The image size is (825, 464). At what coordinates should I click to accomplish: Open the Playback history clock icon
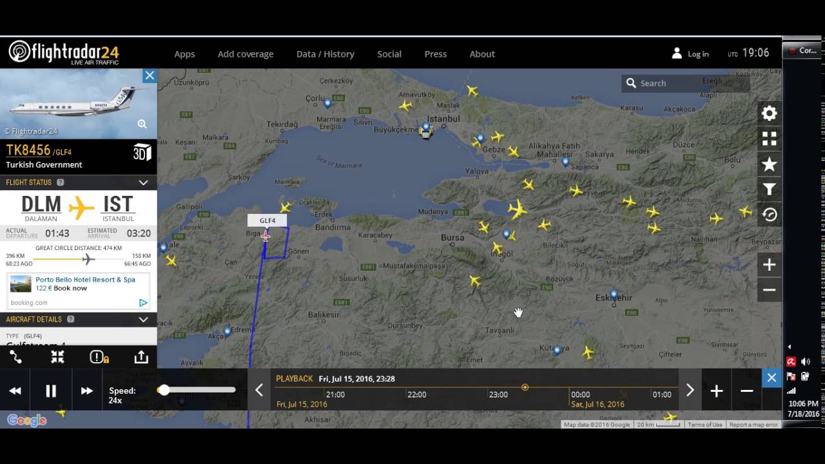click(769, 215)
